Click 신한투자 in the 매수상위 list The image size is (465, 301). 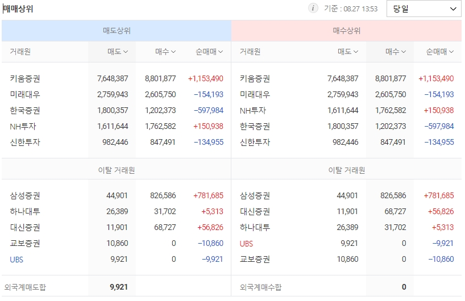tap(255, 142)
